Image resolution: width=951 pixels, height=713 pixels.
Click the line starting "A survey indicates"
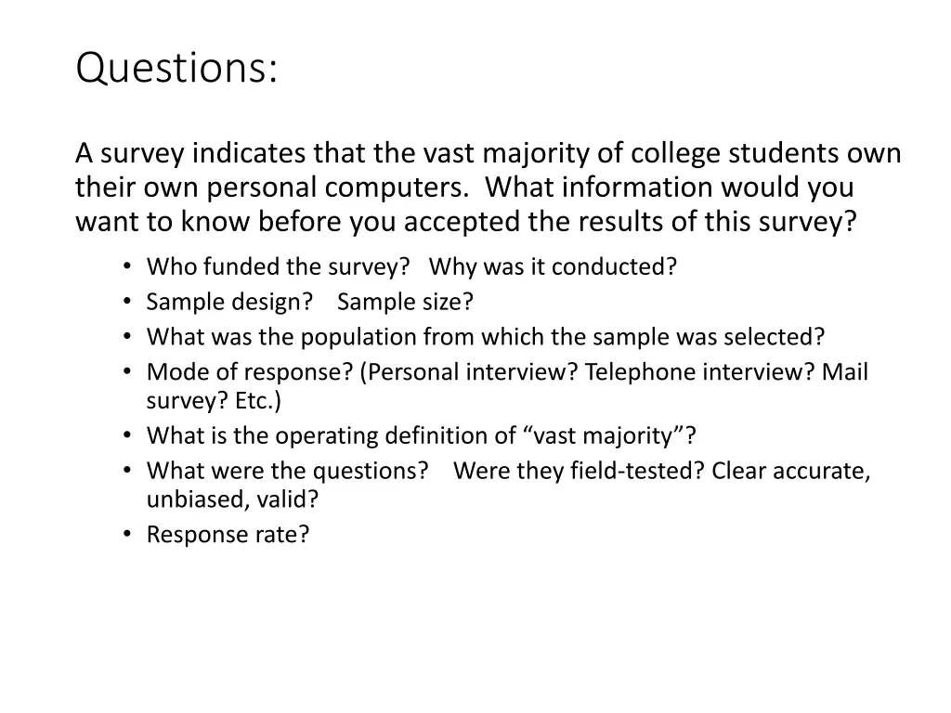488,152
